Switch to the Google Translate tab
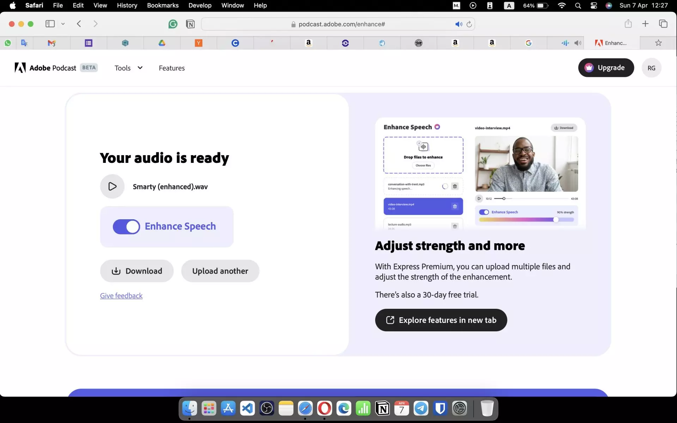The height and width of the screenshot is (423, 677). point(24,43)
